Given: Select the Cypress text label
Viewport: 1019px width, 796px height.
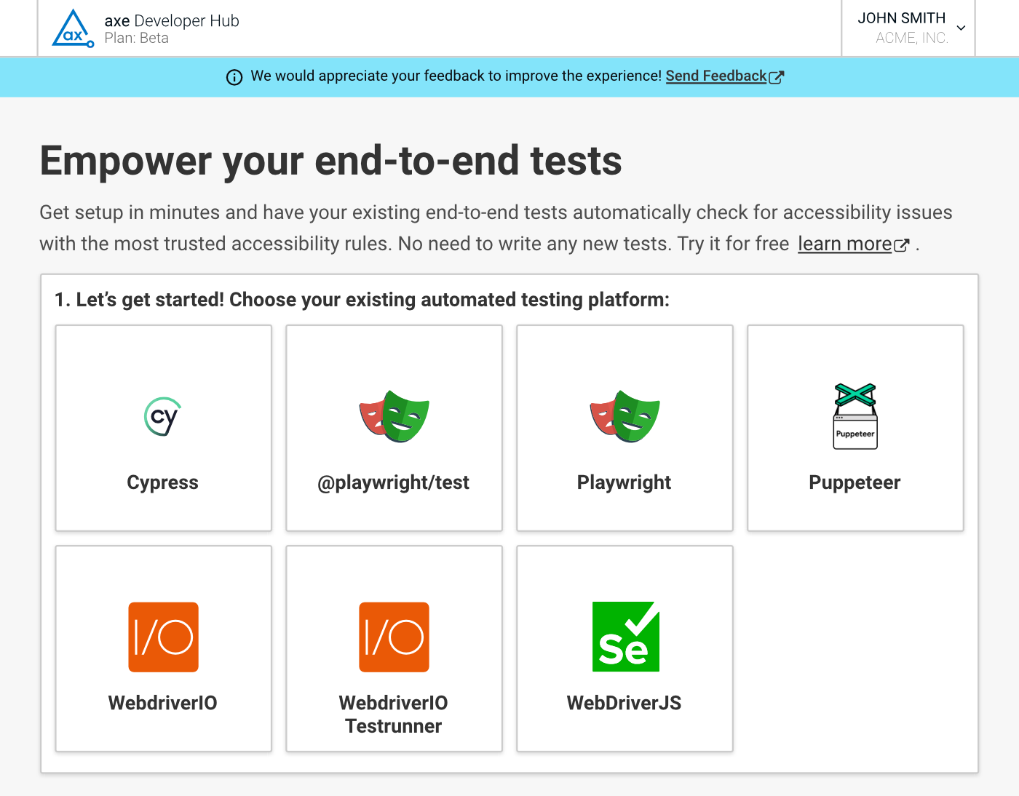Looking at the screenshot, I should click(x=162, y=482).
